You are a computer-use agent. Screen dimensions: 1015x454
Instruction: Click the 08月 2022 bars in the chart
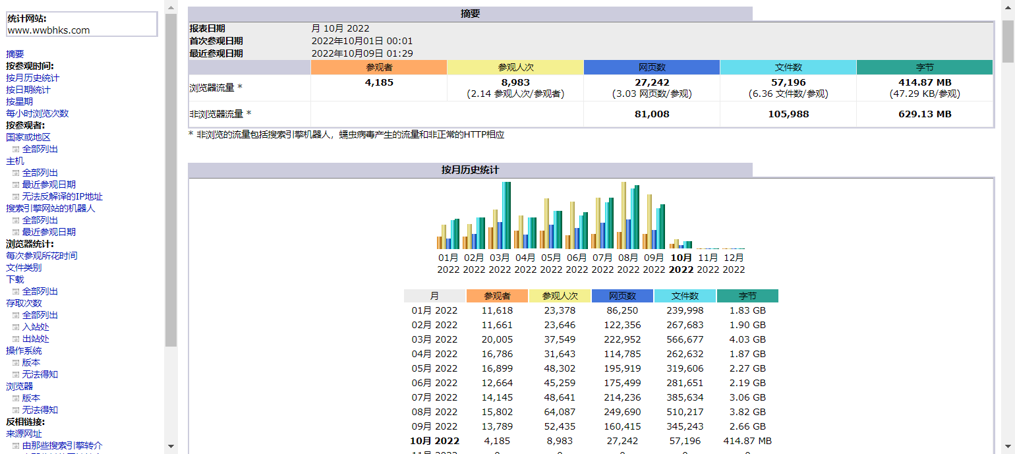(x=628, y=215)
